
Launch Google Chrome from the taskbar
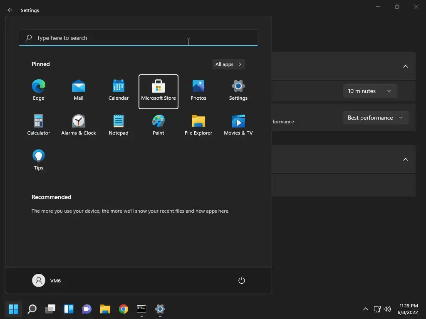pos(123,309)
